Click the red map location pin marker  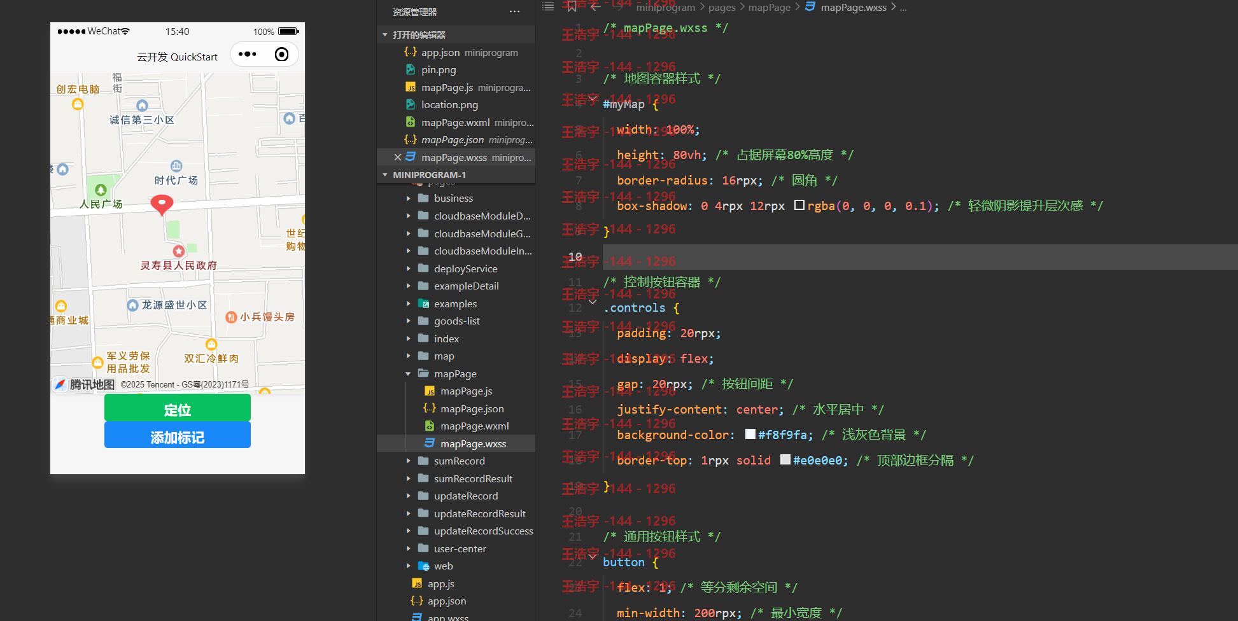click(162, 205)
